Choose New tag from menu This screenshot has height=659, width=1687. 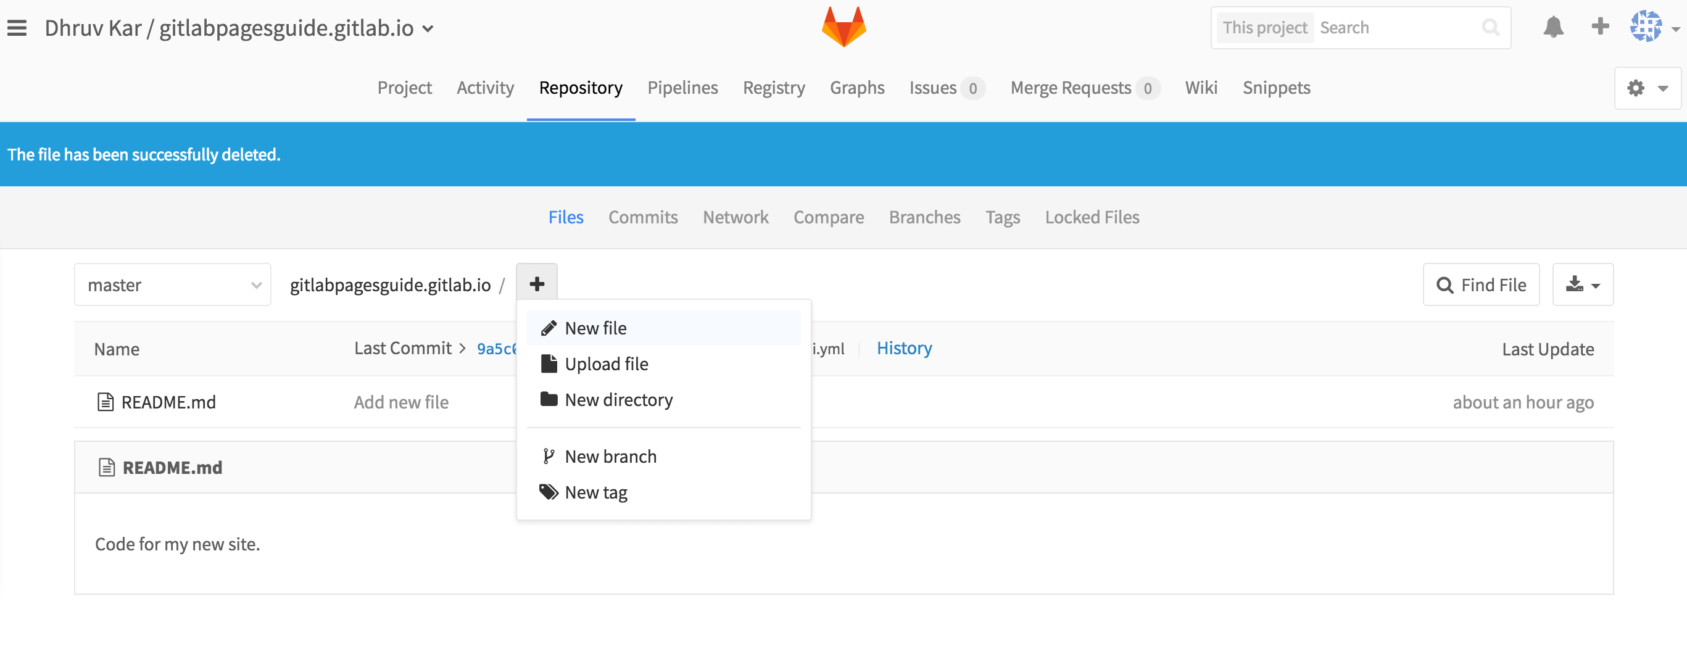[663, 492]
